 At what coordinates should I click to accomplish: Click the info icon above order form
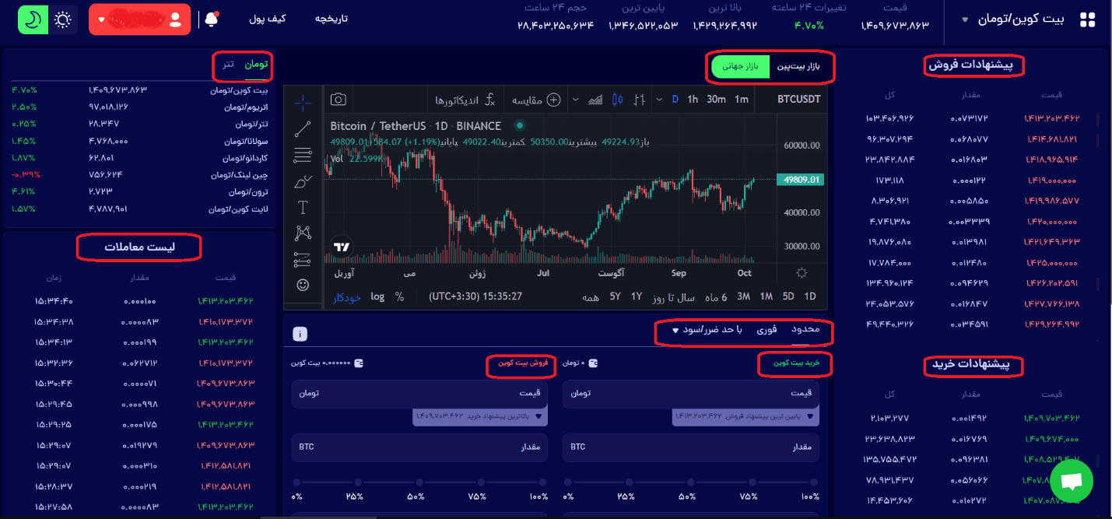300,334
